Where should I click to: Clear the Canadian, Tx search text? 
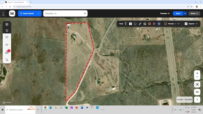click(85, 13)
